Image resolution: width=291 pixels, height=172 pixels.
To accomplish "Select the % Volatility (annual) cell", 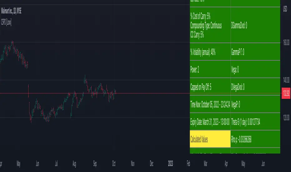I will 210,52.
